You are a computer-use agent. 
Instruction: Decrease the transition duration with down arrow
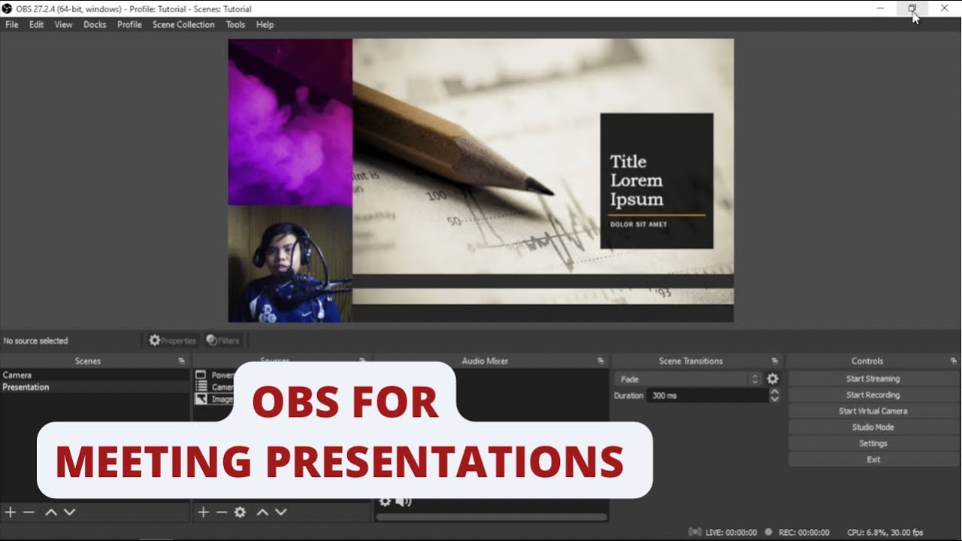click(774, 399)
